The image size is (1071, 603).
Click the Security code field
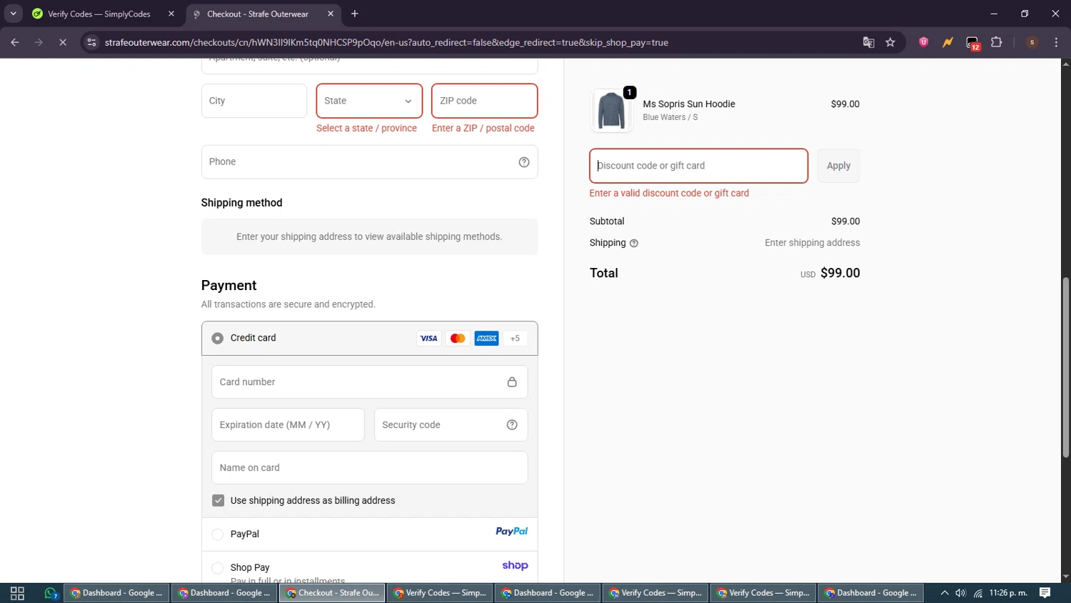point(451,425)
